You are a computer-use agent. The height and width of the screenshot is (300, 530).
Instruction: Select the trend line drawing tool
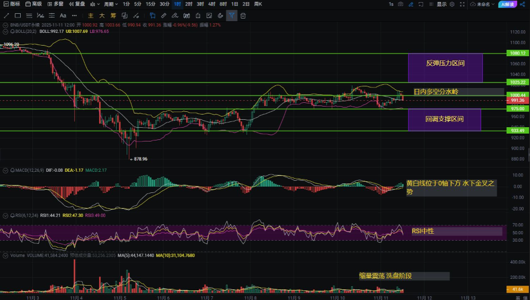[x=6, y=15]
